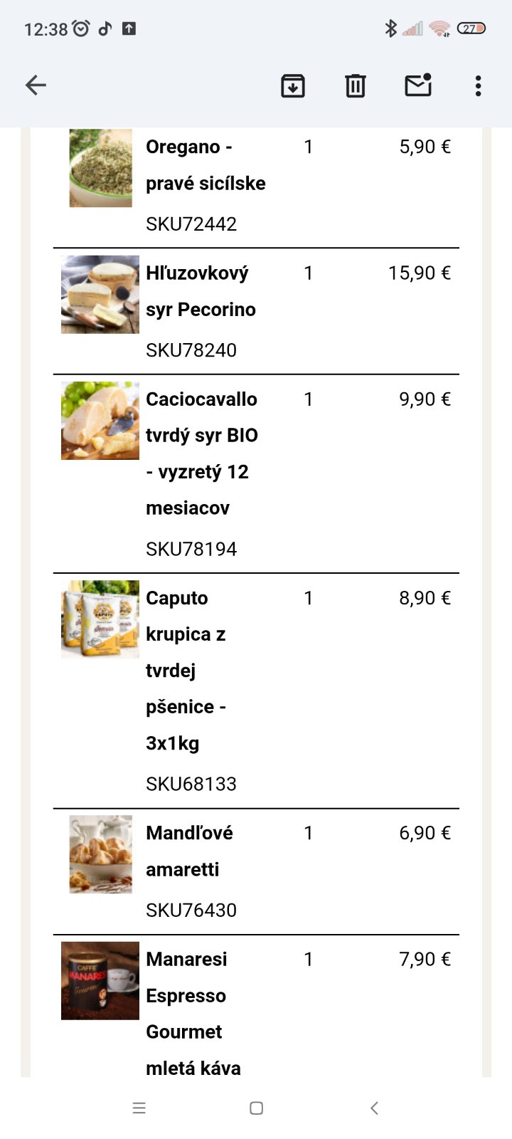This screenshot has height=1139, width=512.
Task: Open the Oregano product thumbnail
Action: point(100,168)
